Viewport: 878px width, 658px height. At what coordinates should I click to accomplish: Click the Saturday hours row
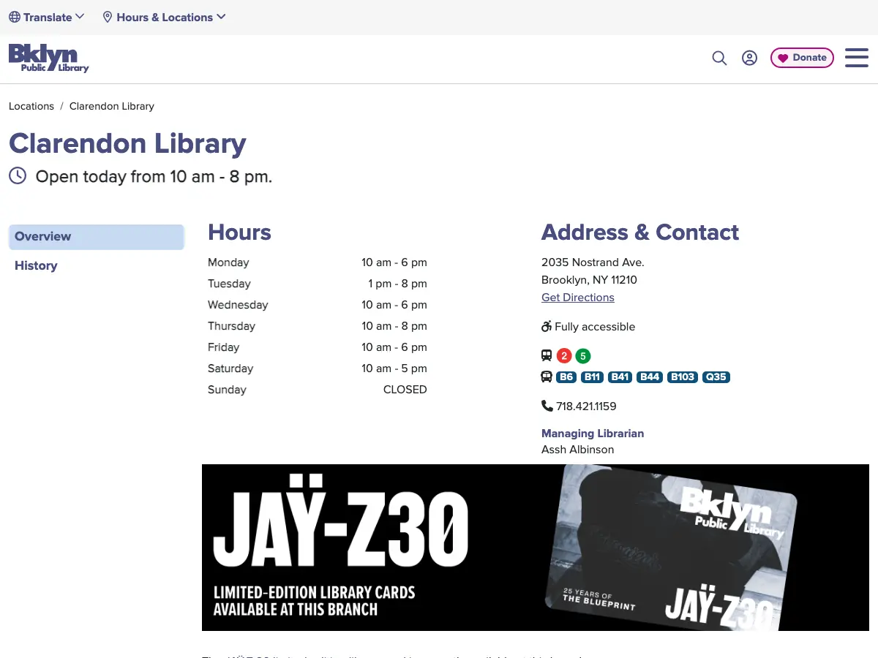(318, 368)
